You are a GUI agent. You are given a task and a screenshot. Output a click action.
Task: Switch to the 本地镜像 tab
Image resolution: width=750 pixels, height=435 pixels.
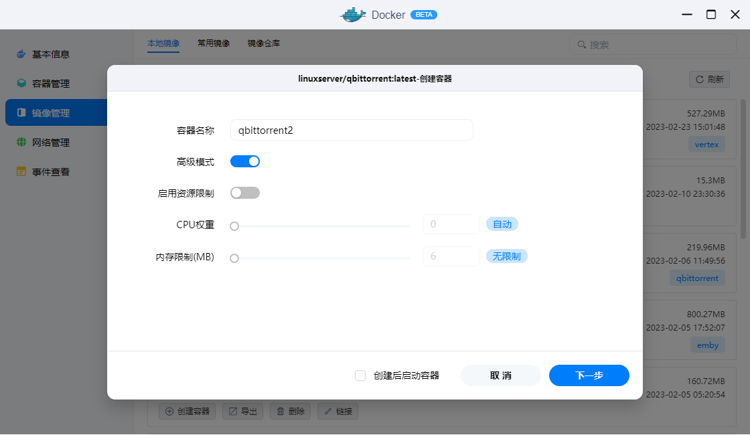click(163, 43)
